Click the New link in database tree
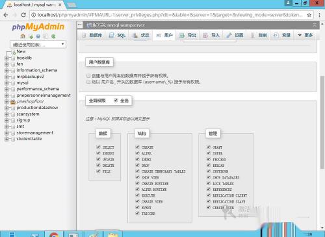 21,51
